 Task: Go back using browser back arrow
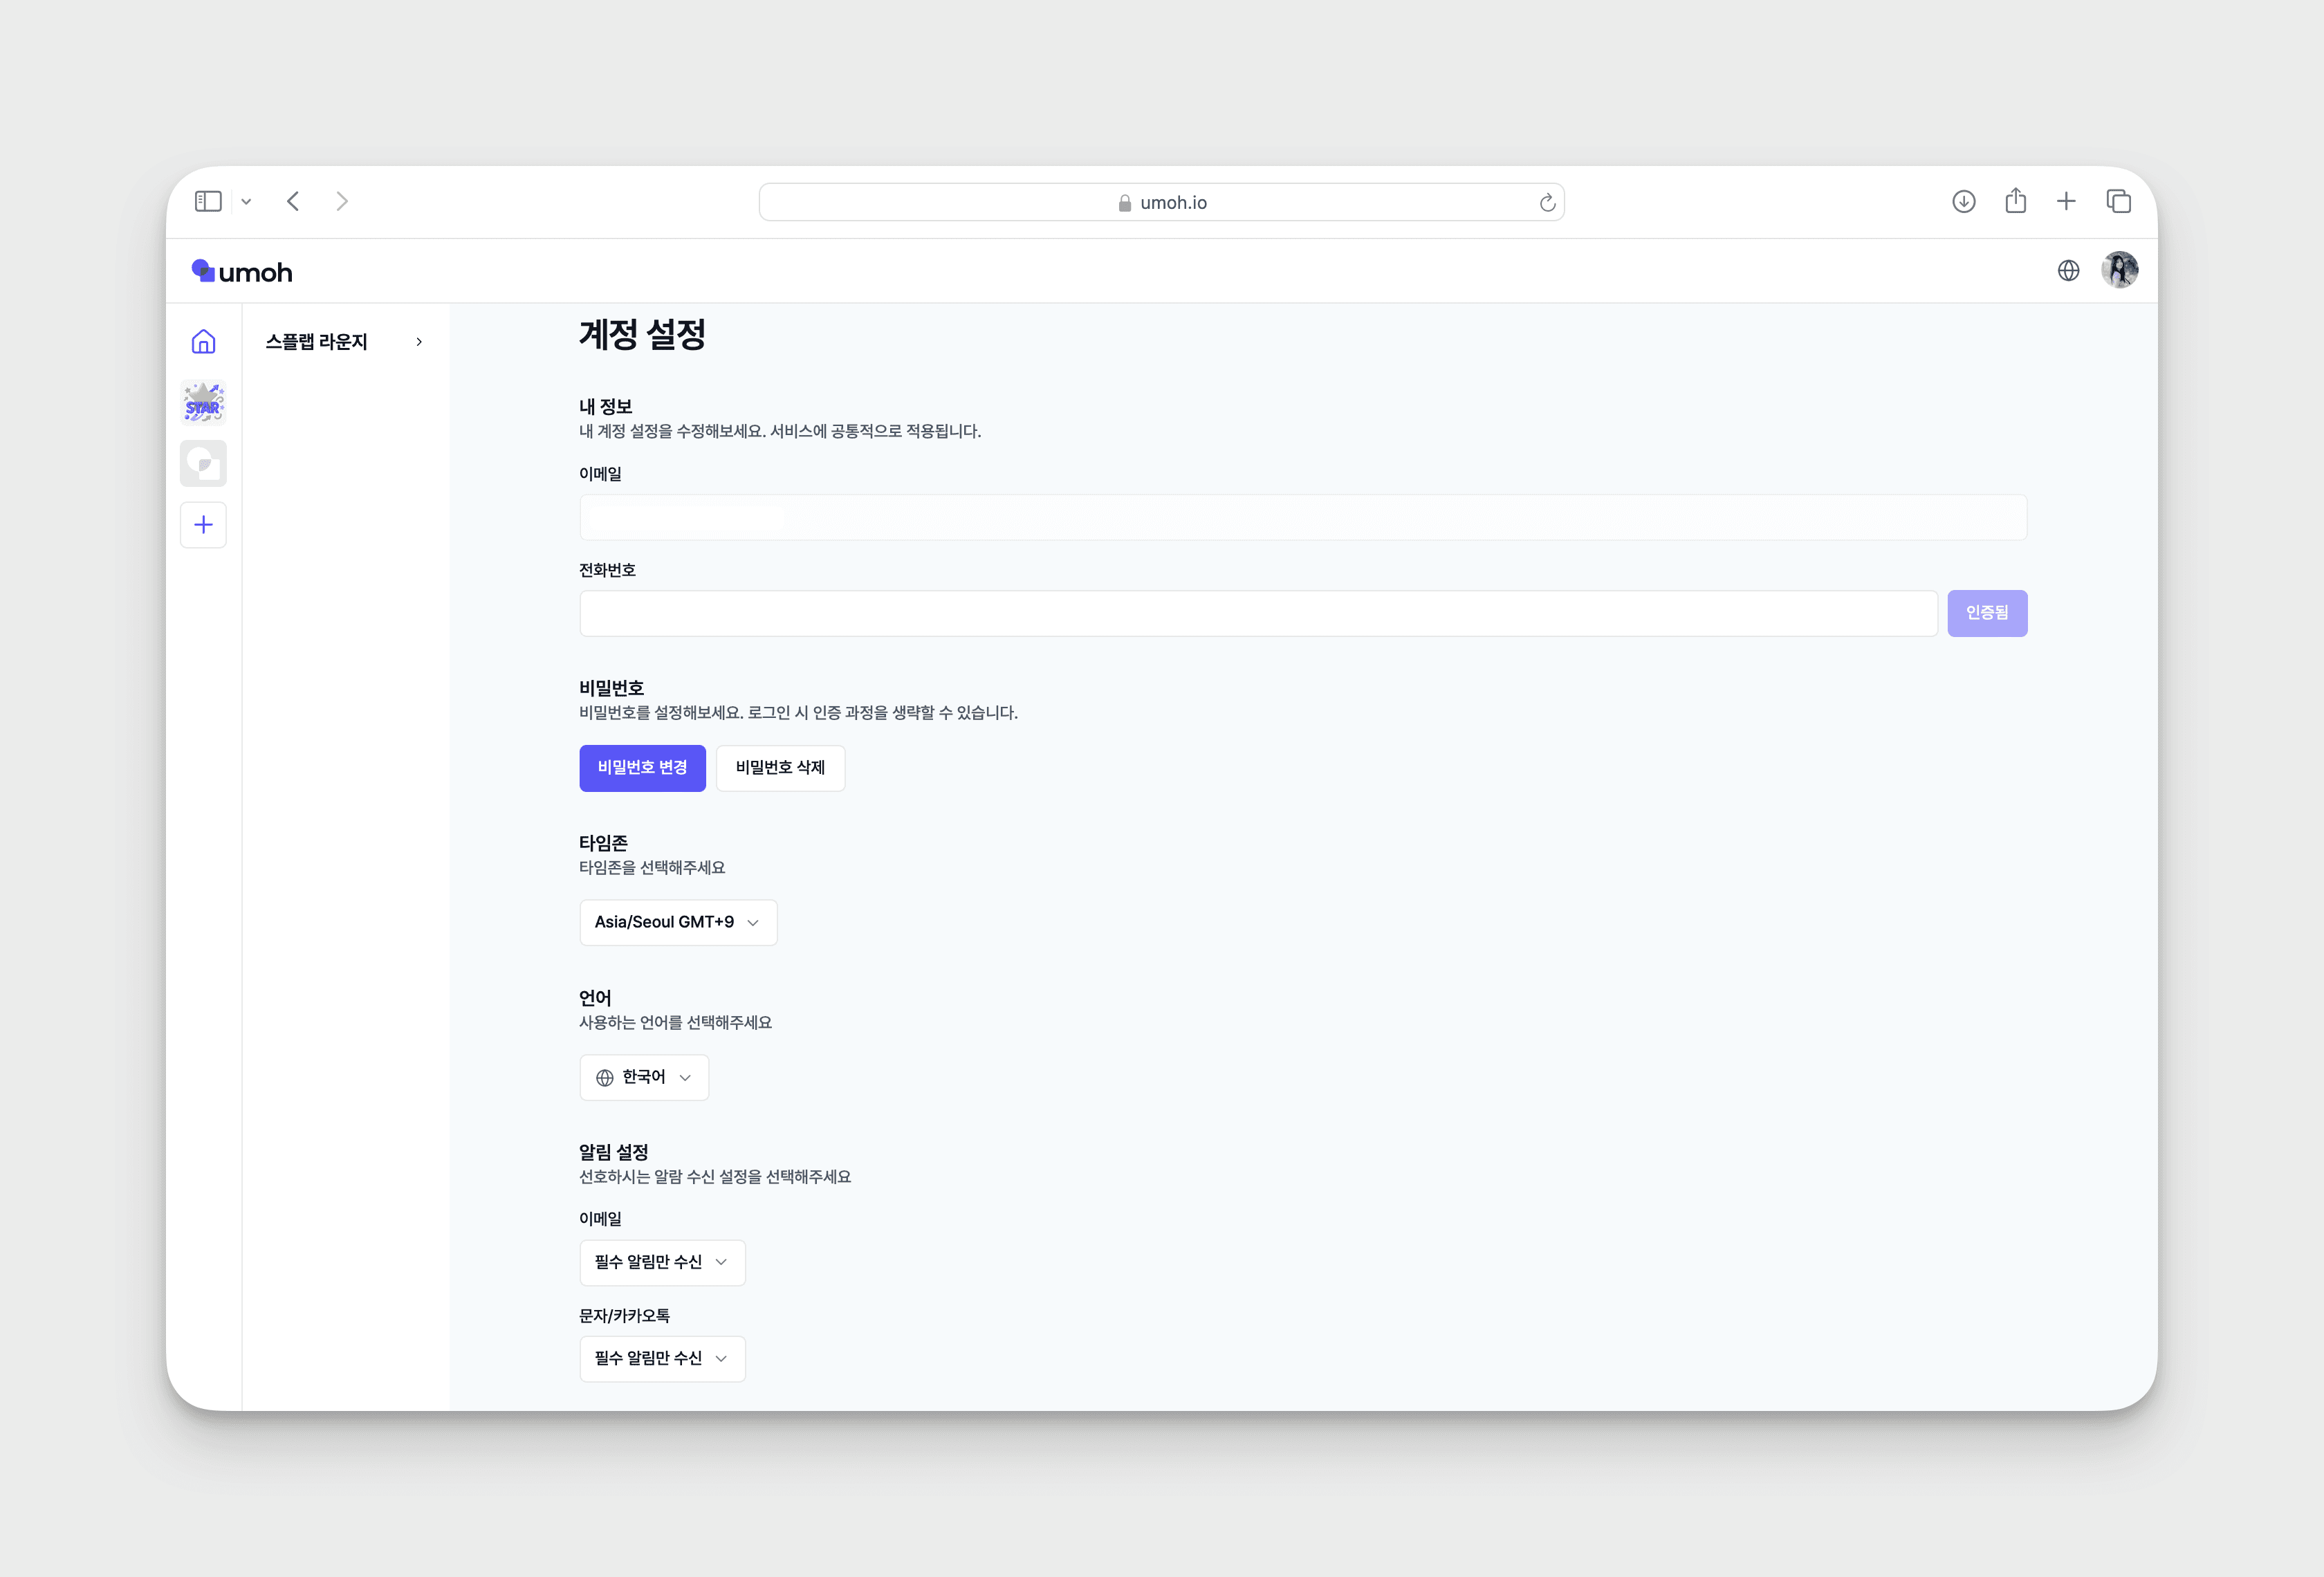click(293, 202)
